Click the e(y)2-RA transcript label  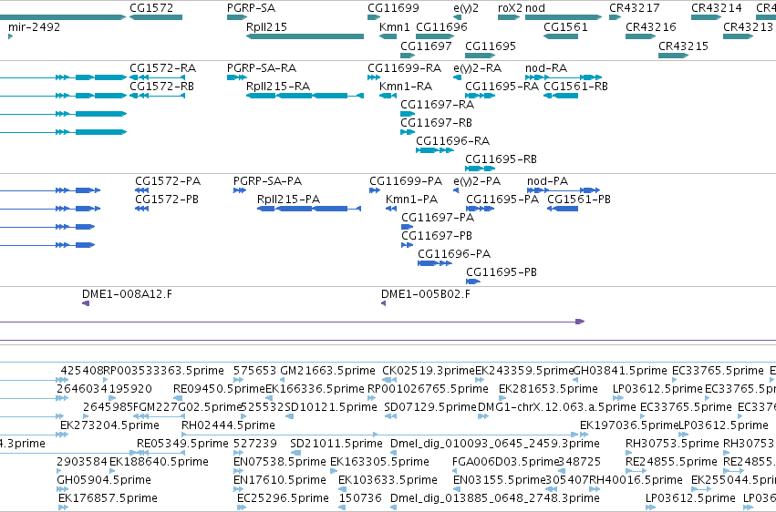[x=478, y=67]
